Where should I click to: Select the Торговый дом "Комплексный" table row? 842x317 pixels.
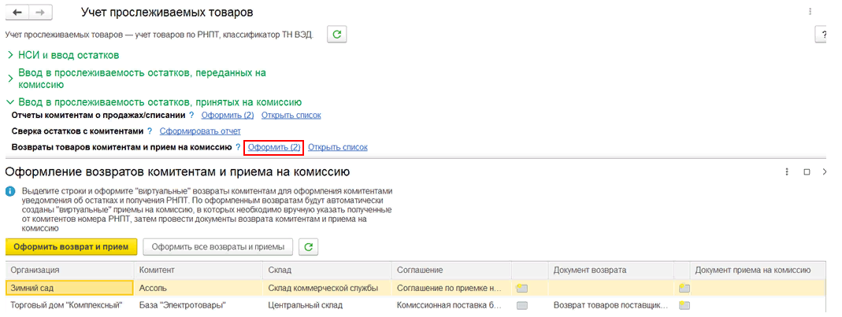tap(65, 305)
